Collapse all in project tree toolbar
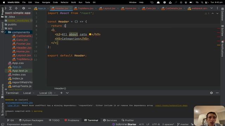225x126 pixels. pos(16,8)
